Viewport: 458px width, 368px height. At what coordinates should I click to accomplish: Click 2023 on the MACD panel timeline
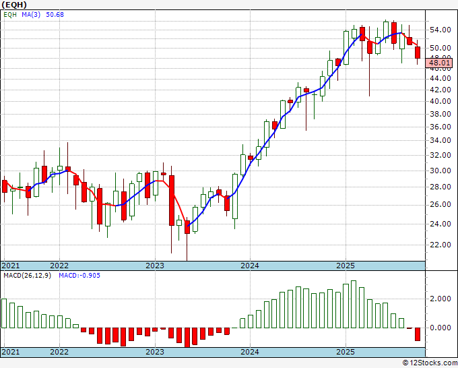tap(155, 352)
